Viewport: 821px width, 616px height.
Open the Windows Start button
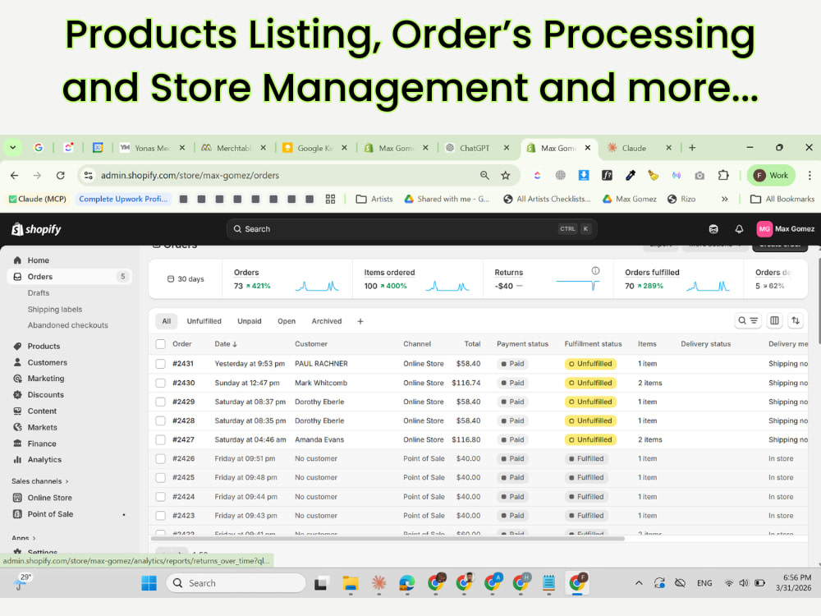(149, 583)
